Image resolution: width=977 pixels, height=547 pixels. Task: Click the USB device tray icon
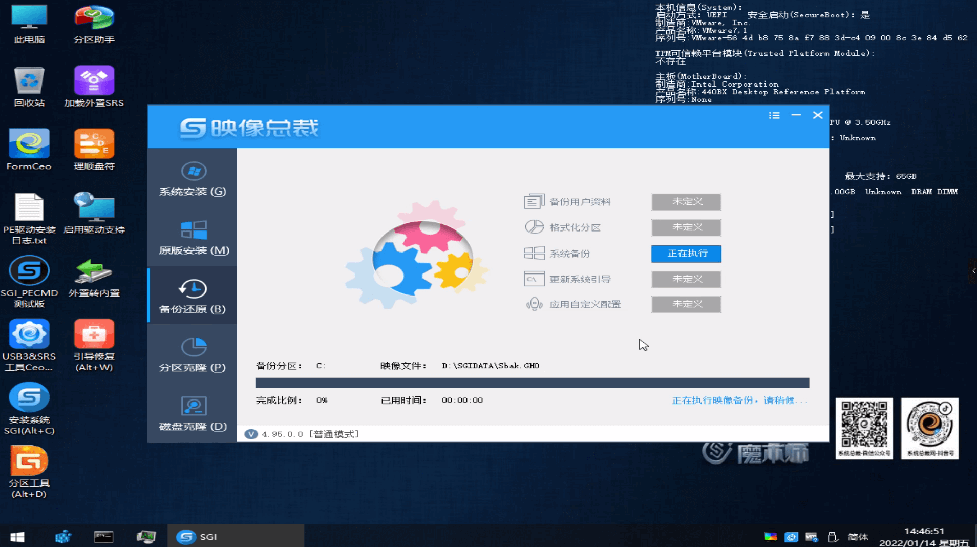point(832,537)
